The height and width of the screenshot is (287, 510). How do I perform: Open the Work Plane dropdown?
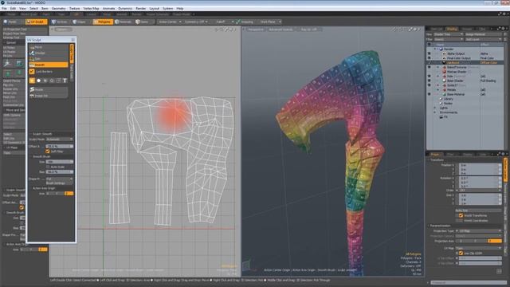(x=269, y=22)
